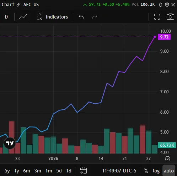
Task: Open the alert bell icon
Action: tap(161, 5)
